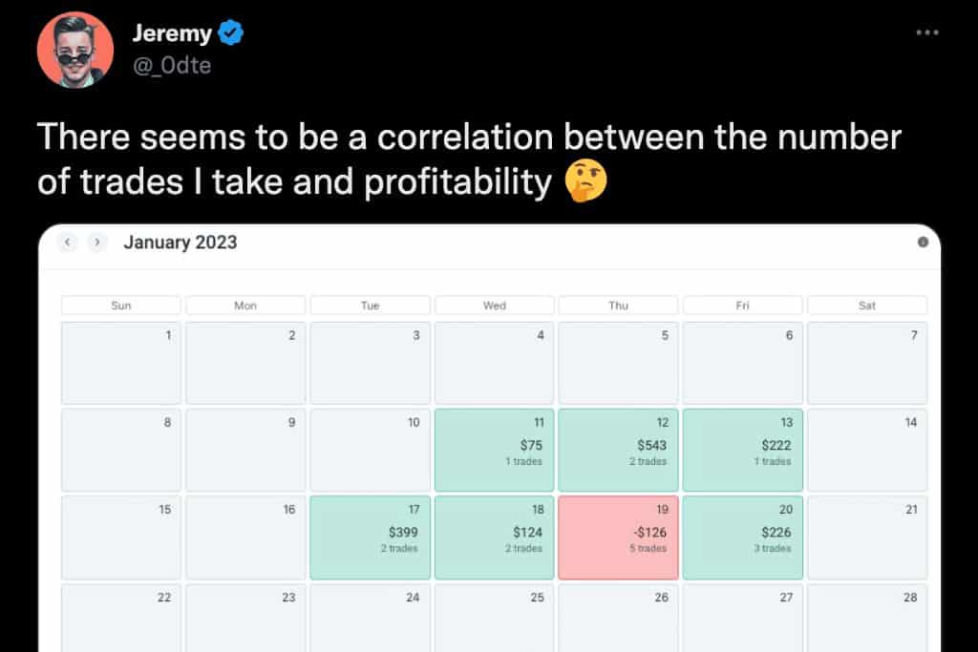
Task: Click Jan 13 cell showing $222
Action: [742, 451]
